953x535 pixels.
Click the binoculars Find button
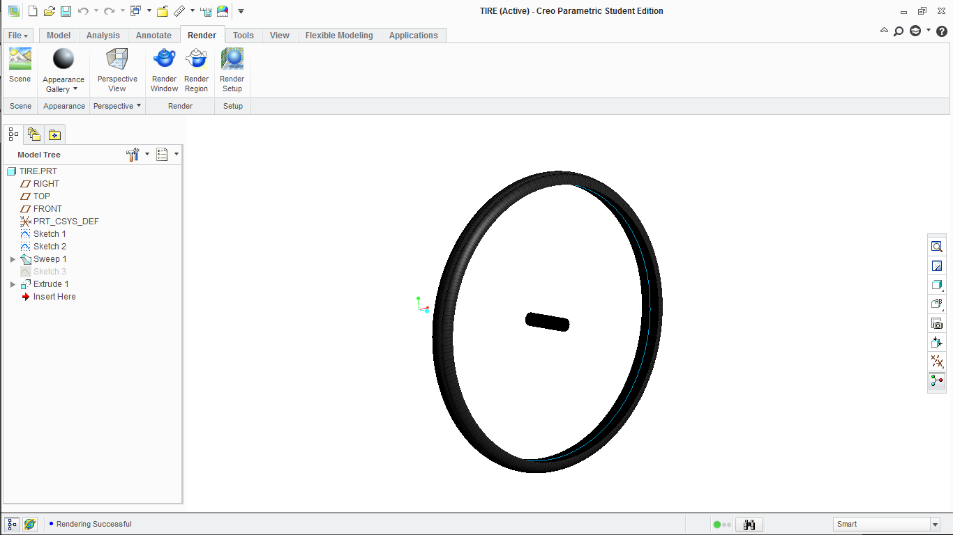[750, 525]
